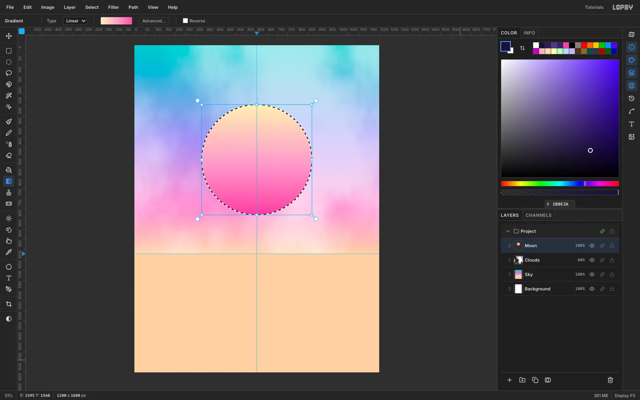Click the Display P3 color profile
Screen dimensions: 640x400
[x=625, y=396]
